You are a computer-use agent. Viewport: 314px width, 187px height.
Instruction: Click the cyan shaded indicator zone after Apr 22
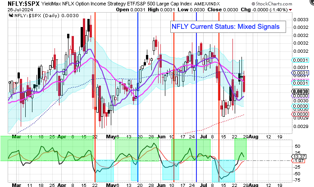coord(104,170)
